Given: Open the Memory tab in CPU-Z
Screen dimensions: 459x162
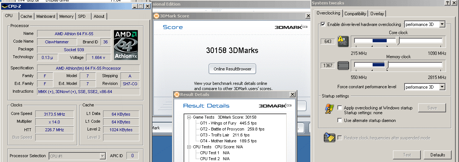Looking at the screenshot, I should 66,16.
